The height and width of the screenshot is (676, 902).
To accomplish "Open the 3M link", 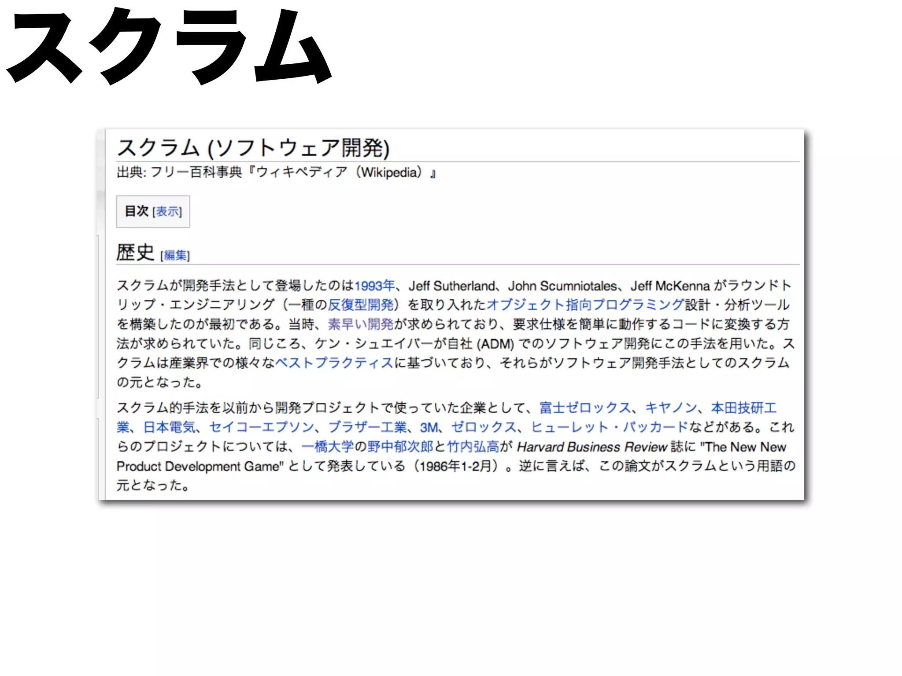I will (428, 427).
